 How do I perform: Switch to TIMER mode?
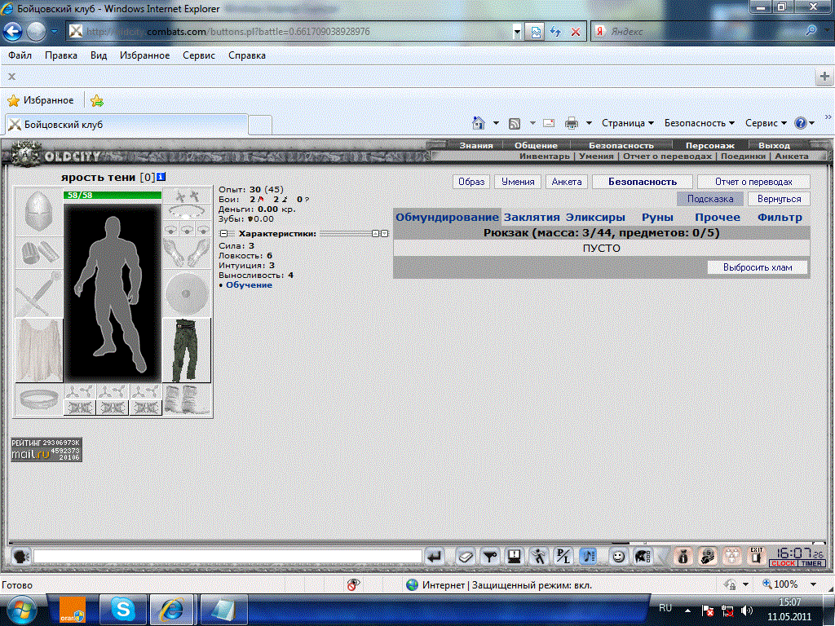[x=811, y=563]
